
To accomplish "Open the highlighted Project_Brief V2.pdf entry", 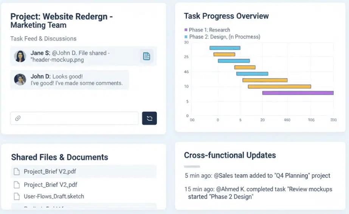I will click(50, 171).
